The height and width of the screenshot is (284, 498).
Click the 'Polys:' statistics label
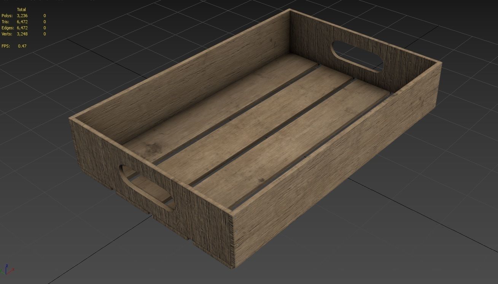(7, 16)
